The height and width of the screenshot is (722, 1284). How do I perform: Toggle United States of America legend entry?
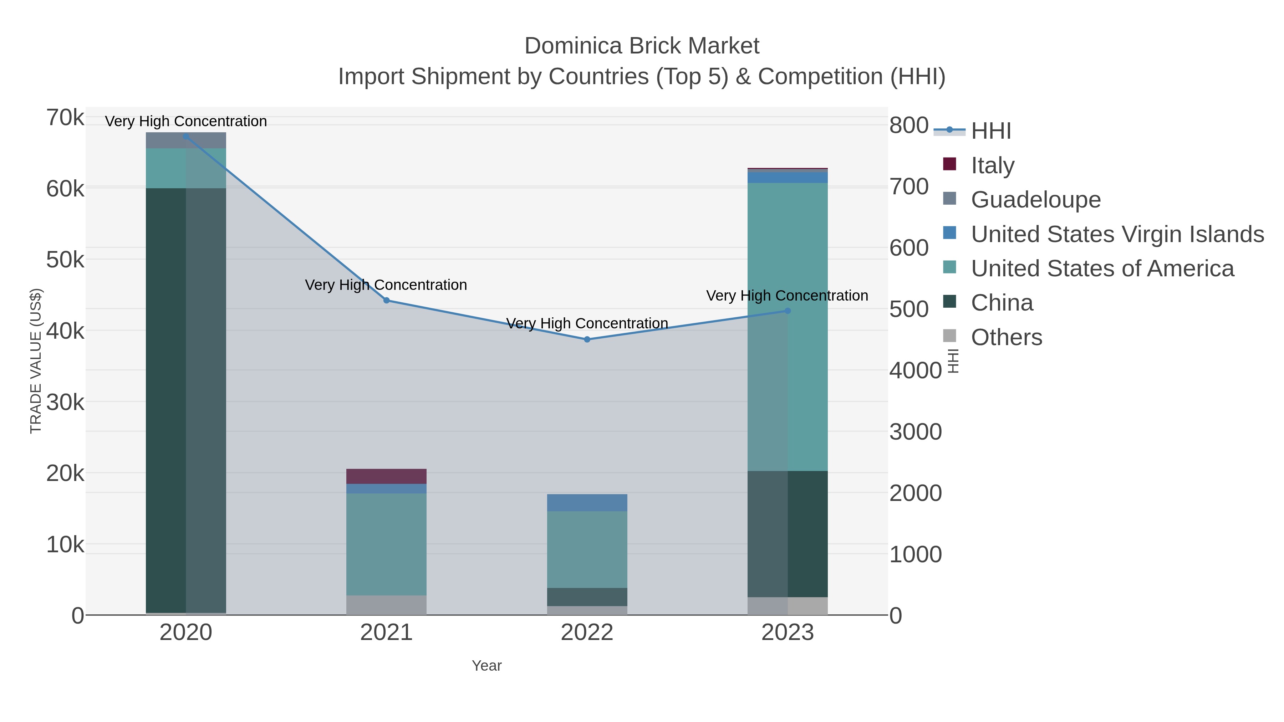point(1089,268)
